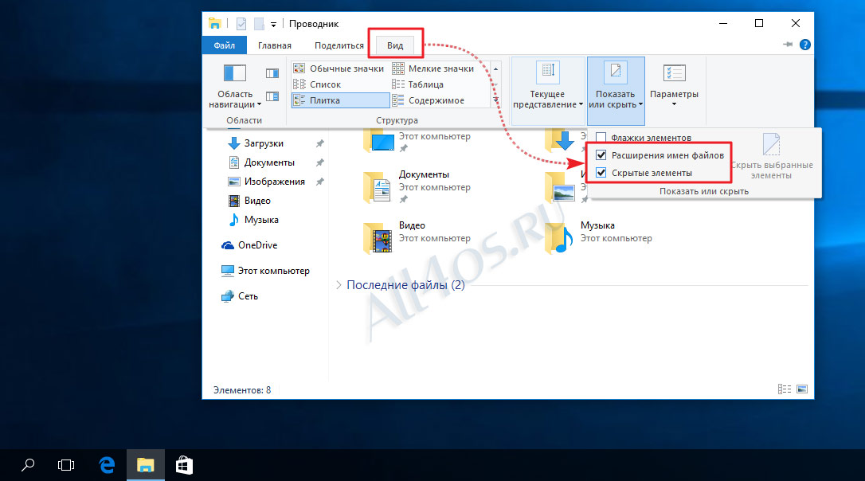Toggle Скрытые элементы checkbox
This screenshot has height=481, width=865.
tap(601, 173)
